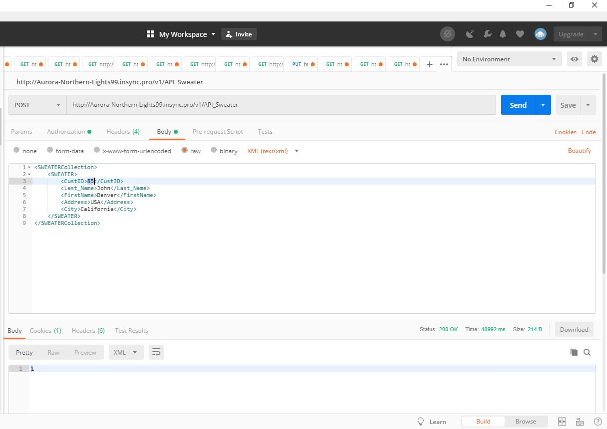Copy response body to clipboard
Viewport: 607px width, 429px height.
tap(574, 352)
